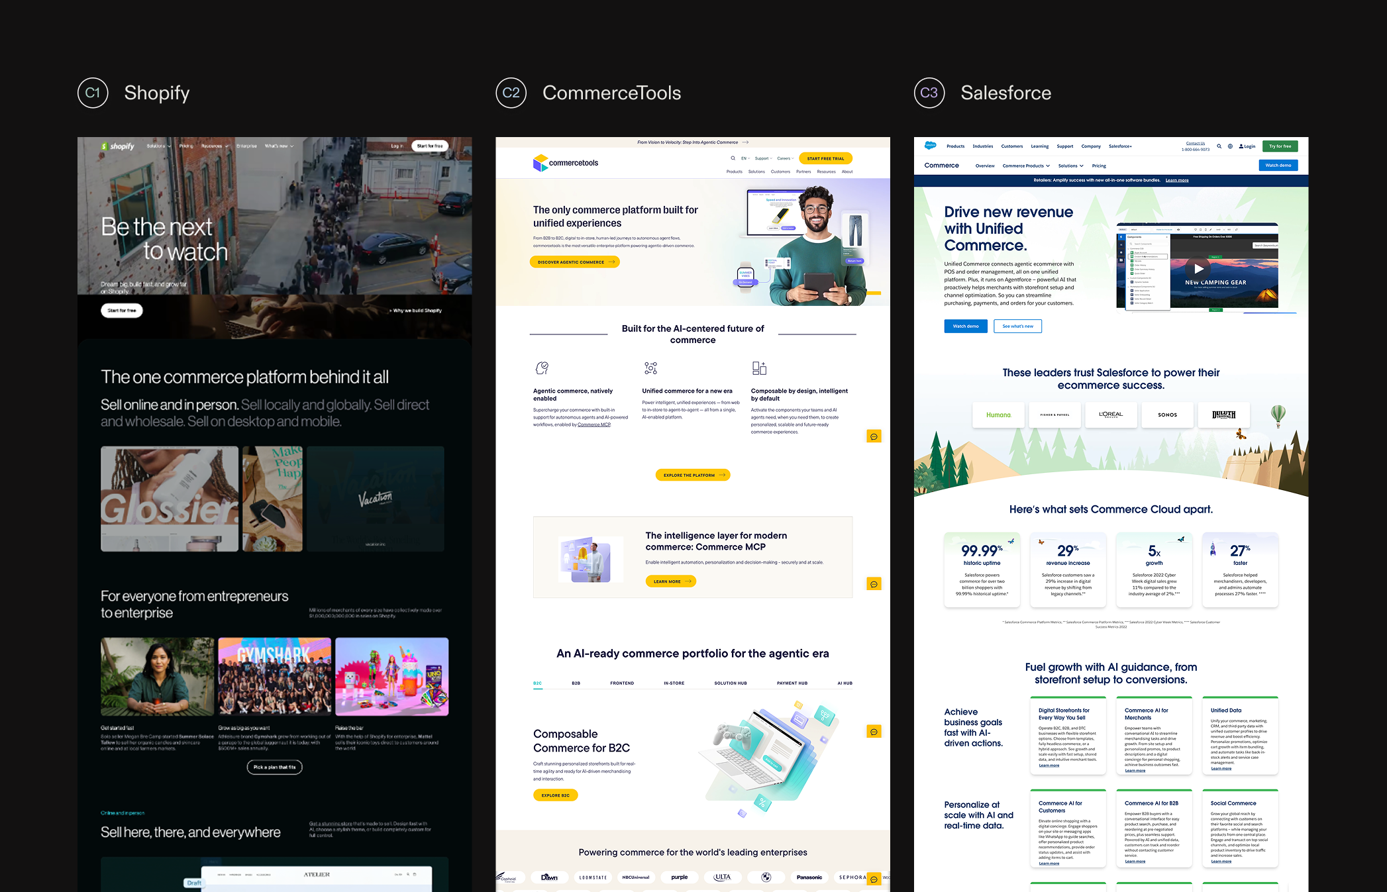Select the In-Store portfolio tab
Screen dimensions: 1387x892
(x=674, y=683)
